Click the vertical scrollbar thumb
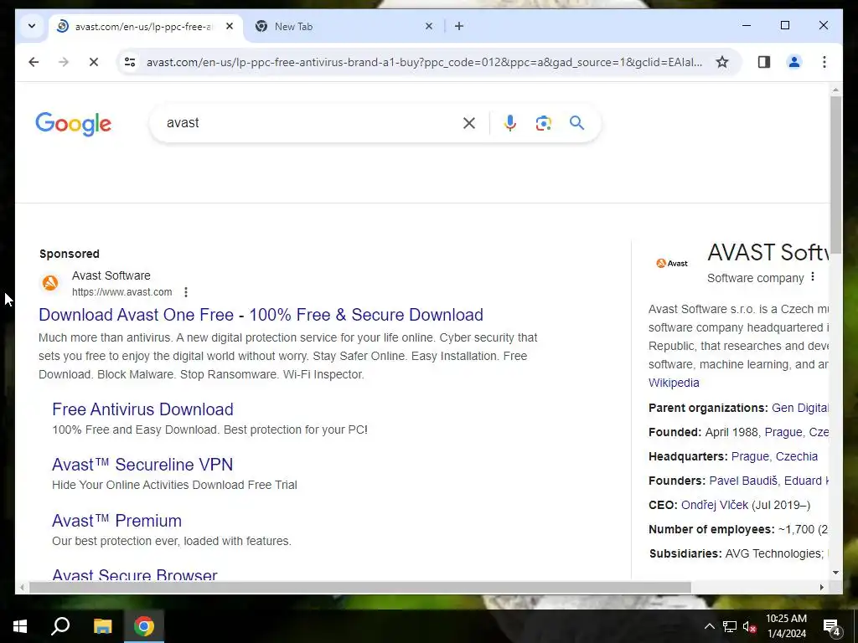The height and width of the screenshot is (643, 858). click(x=835, y=174)
